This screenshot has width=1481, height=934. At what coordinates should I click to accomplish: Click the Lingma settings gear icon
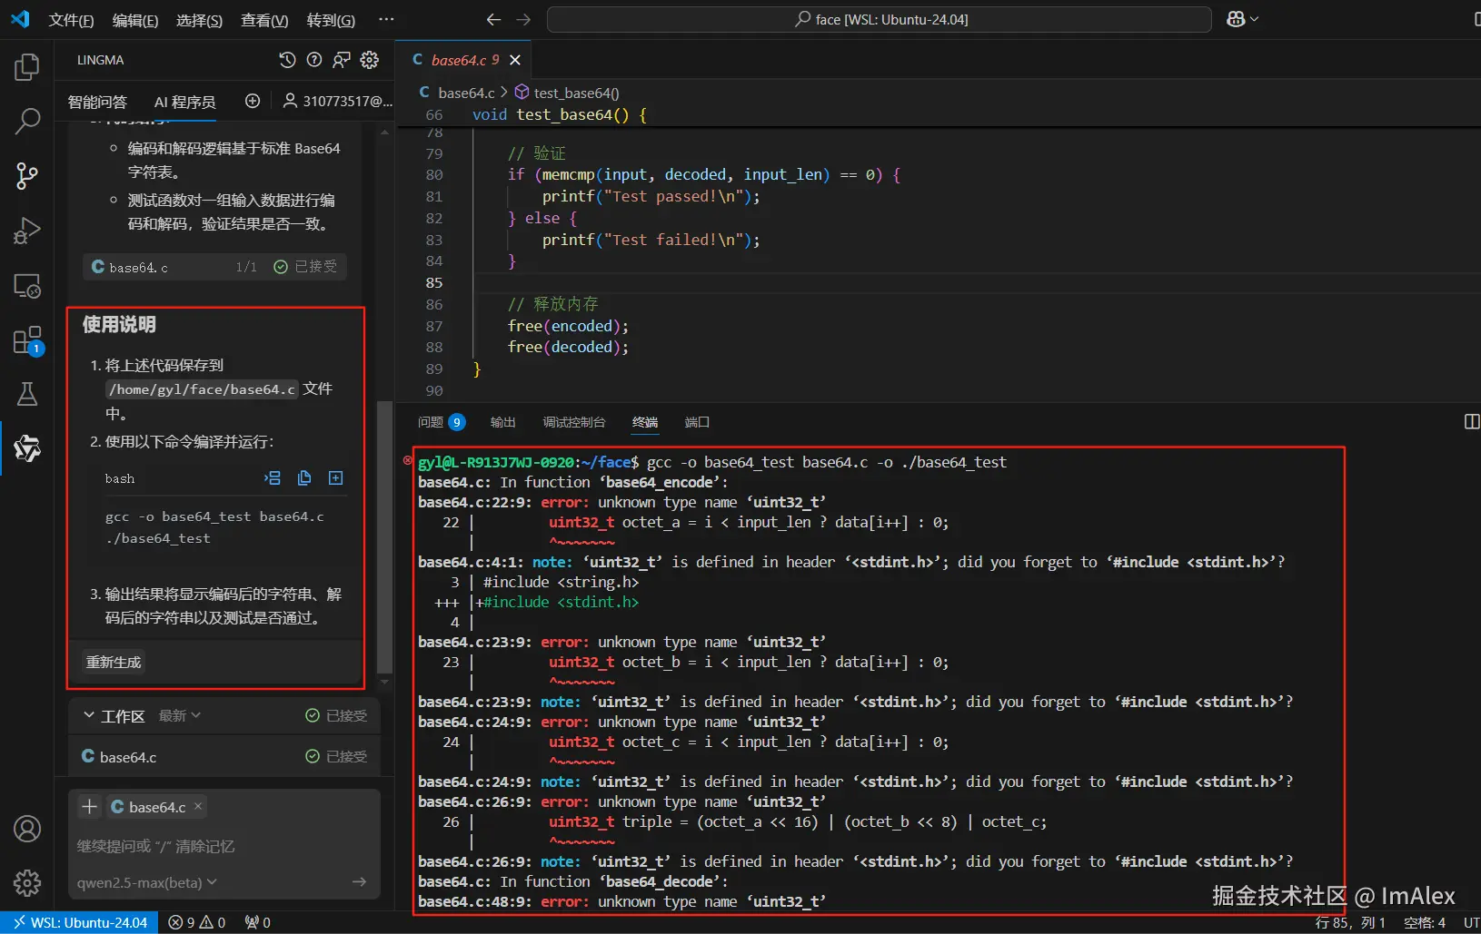coord(370,60)
